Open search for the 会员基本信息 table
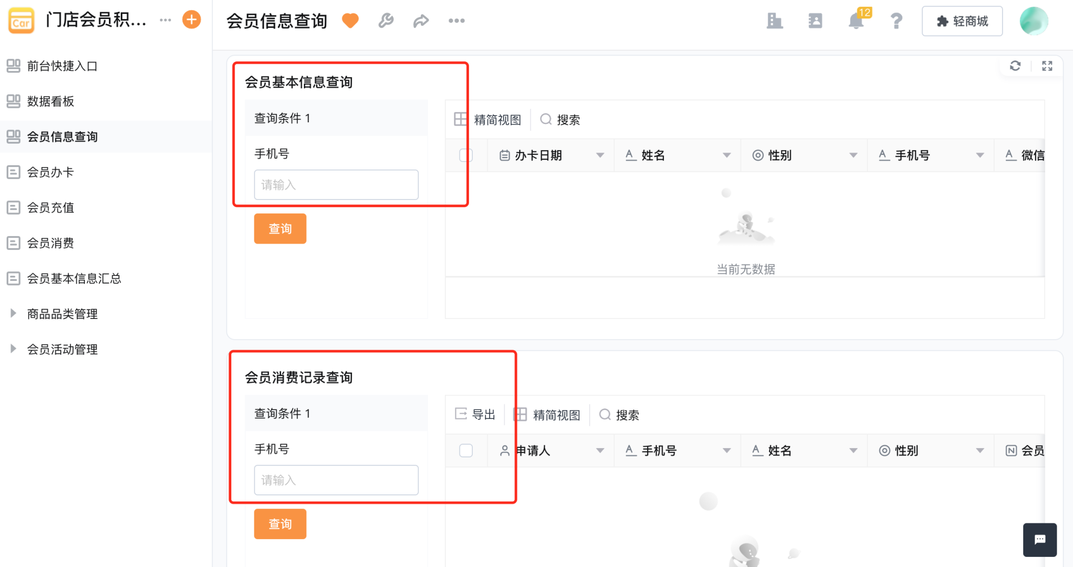The height and width of the screenshot is (567, 1073). point(560,119)
